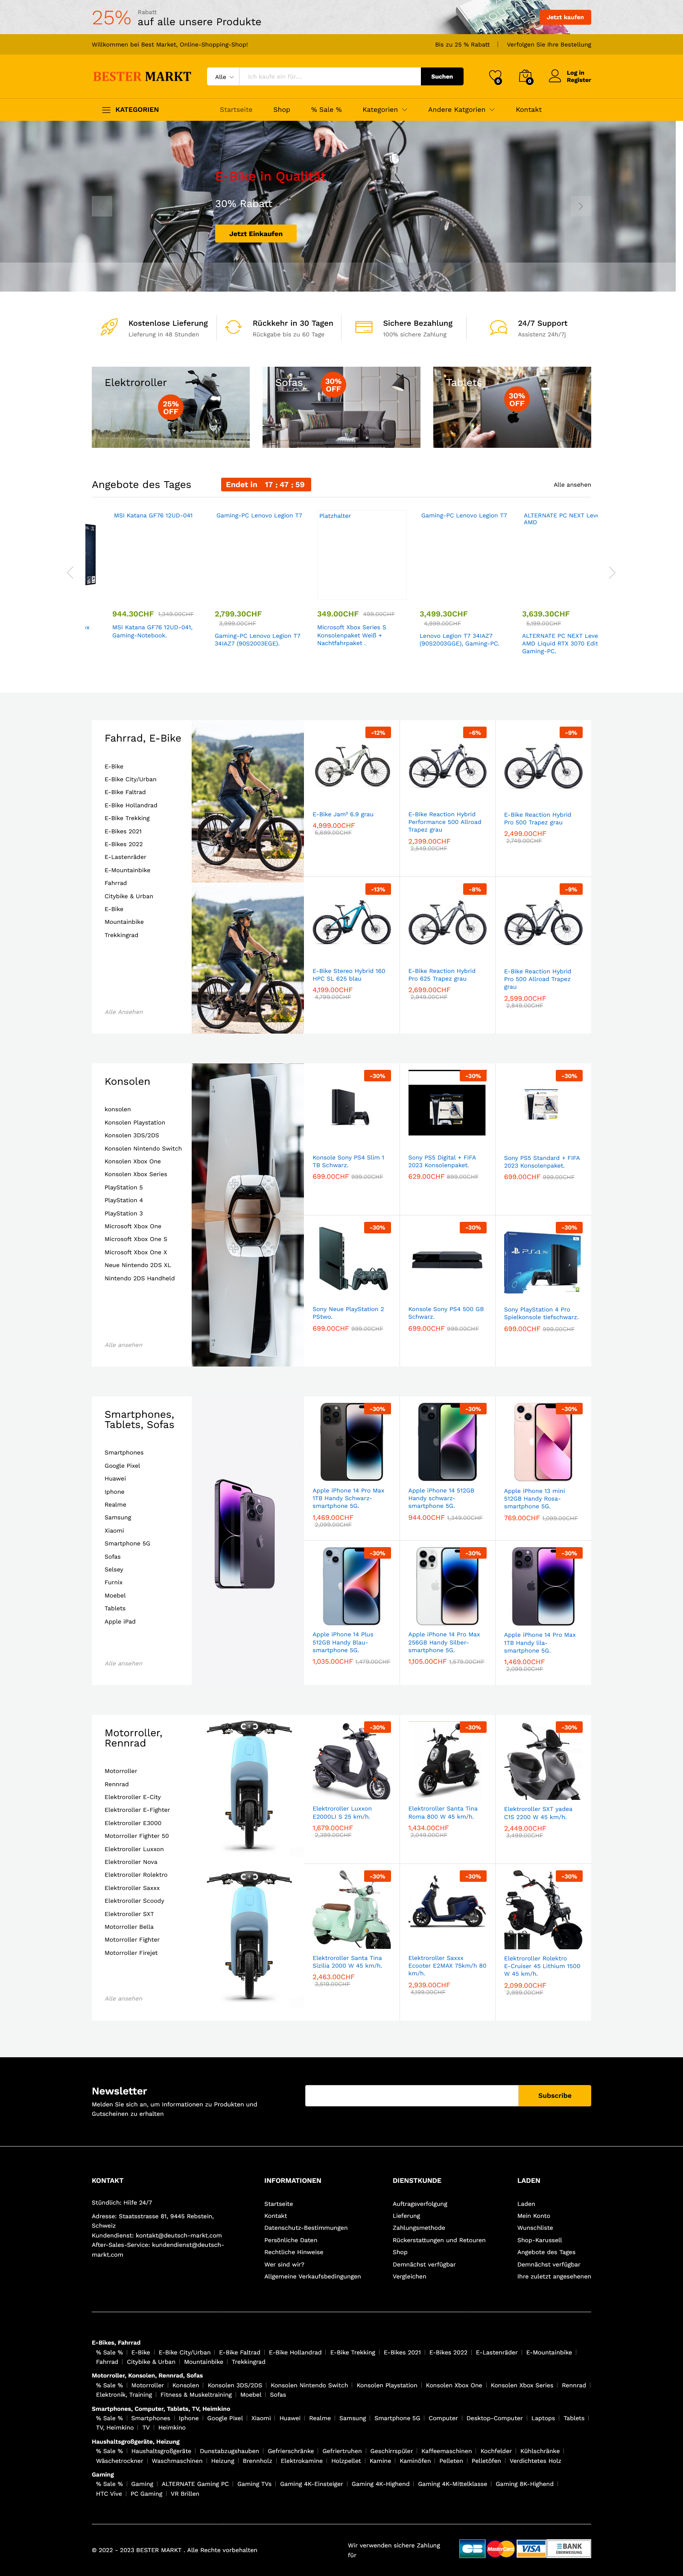Click the 'Alle ansehen' deals link

click(x=572, y=485)
